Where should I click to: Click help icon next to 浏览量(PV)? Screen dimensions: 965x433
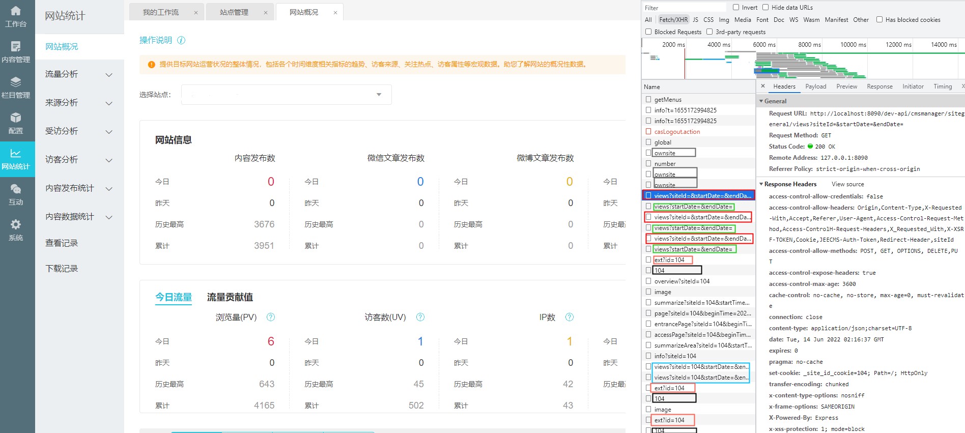click(x=271, y=317)
